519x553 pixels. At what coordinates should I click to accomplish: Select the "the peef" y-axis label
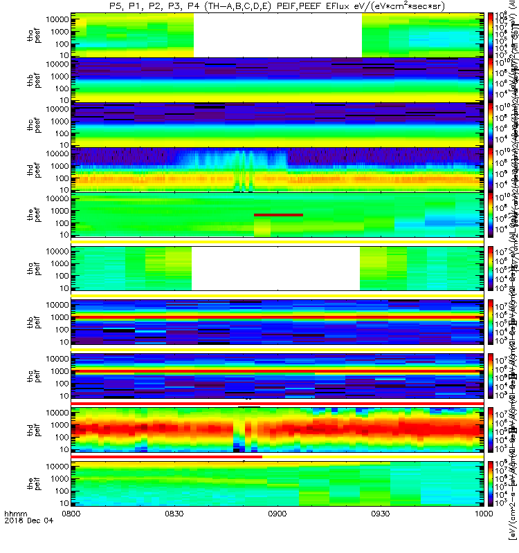[33, 215]
